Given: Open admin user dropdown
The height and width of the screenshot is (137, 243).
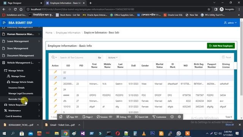Looking at the screenshot, I should (x=230, y=23).
